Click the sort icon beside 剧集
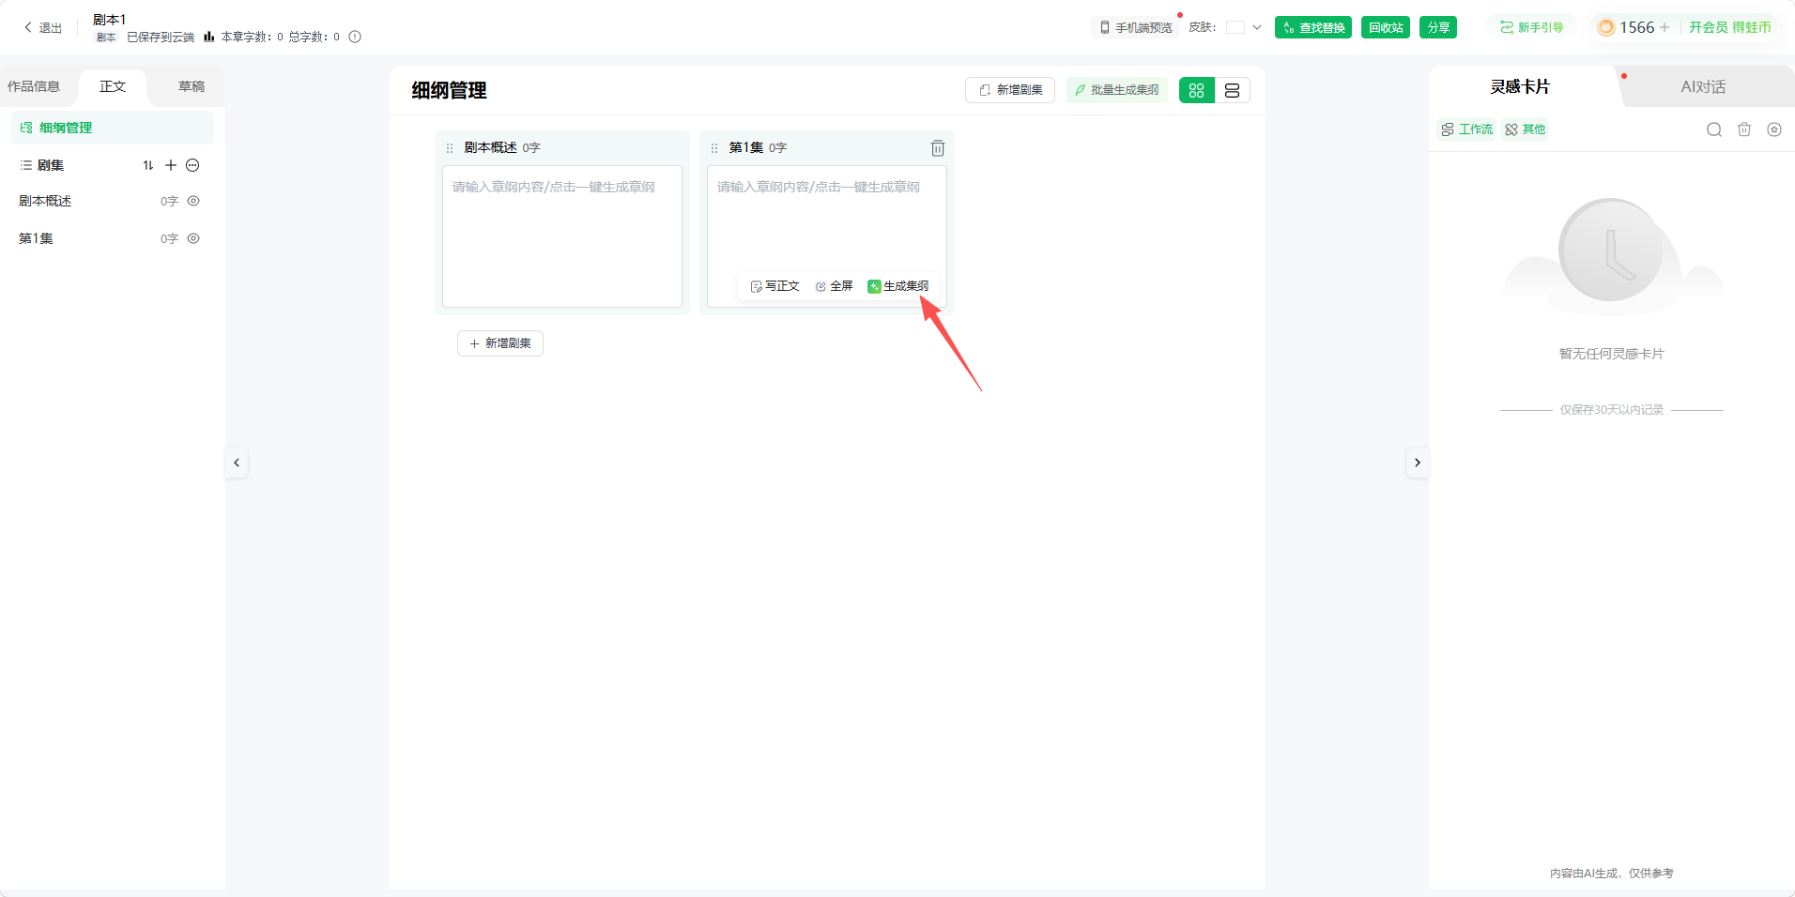This screenshot has height=897, width=1795. click(x=148, y=165)
